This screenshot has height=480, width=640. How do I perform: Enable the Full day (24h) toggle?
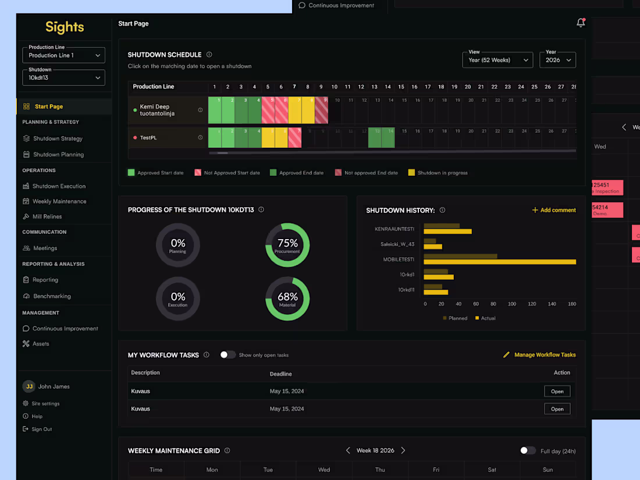coord(528,450)
